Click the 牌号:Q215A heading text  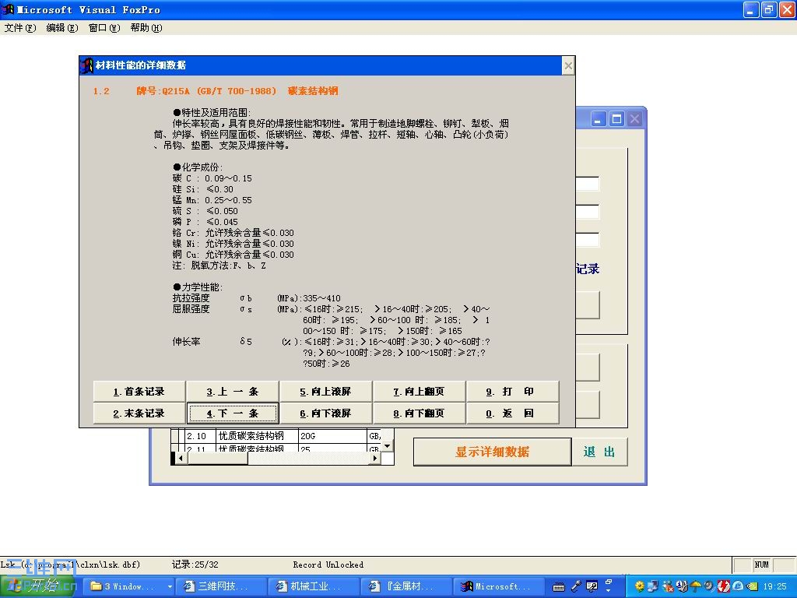point(206,91)
